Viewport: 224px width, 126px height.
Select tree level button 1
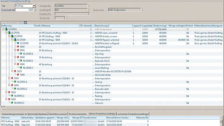pos(2,22)
